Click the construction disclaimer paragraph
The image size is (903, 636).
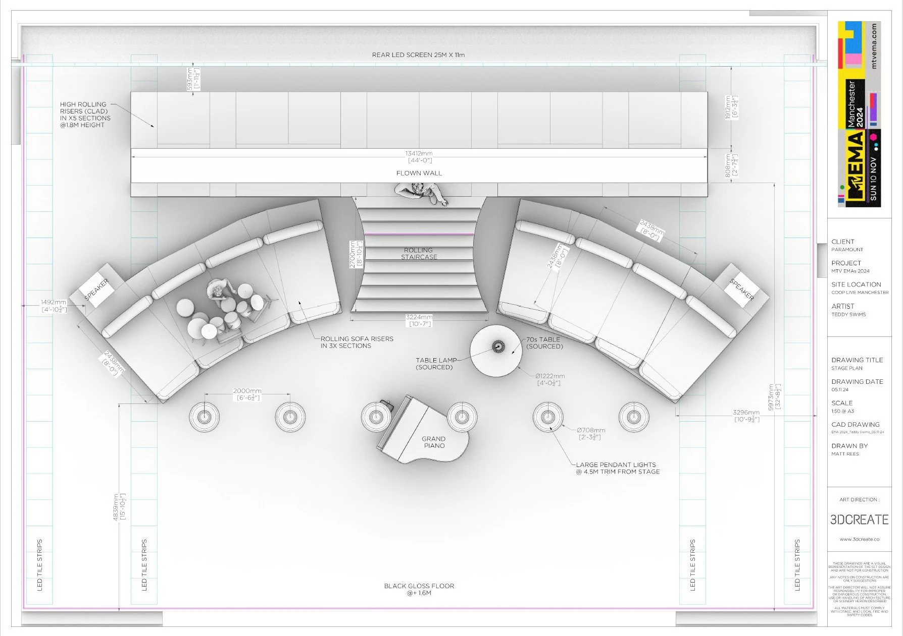tap(860, 589)
